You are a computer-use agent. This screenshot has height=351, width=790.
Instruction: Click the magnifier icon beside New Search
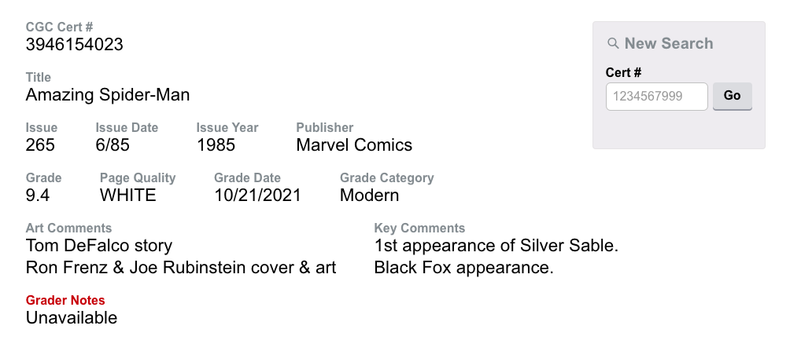pyautogui.click(x=613, y=44)
